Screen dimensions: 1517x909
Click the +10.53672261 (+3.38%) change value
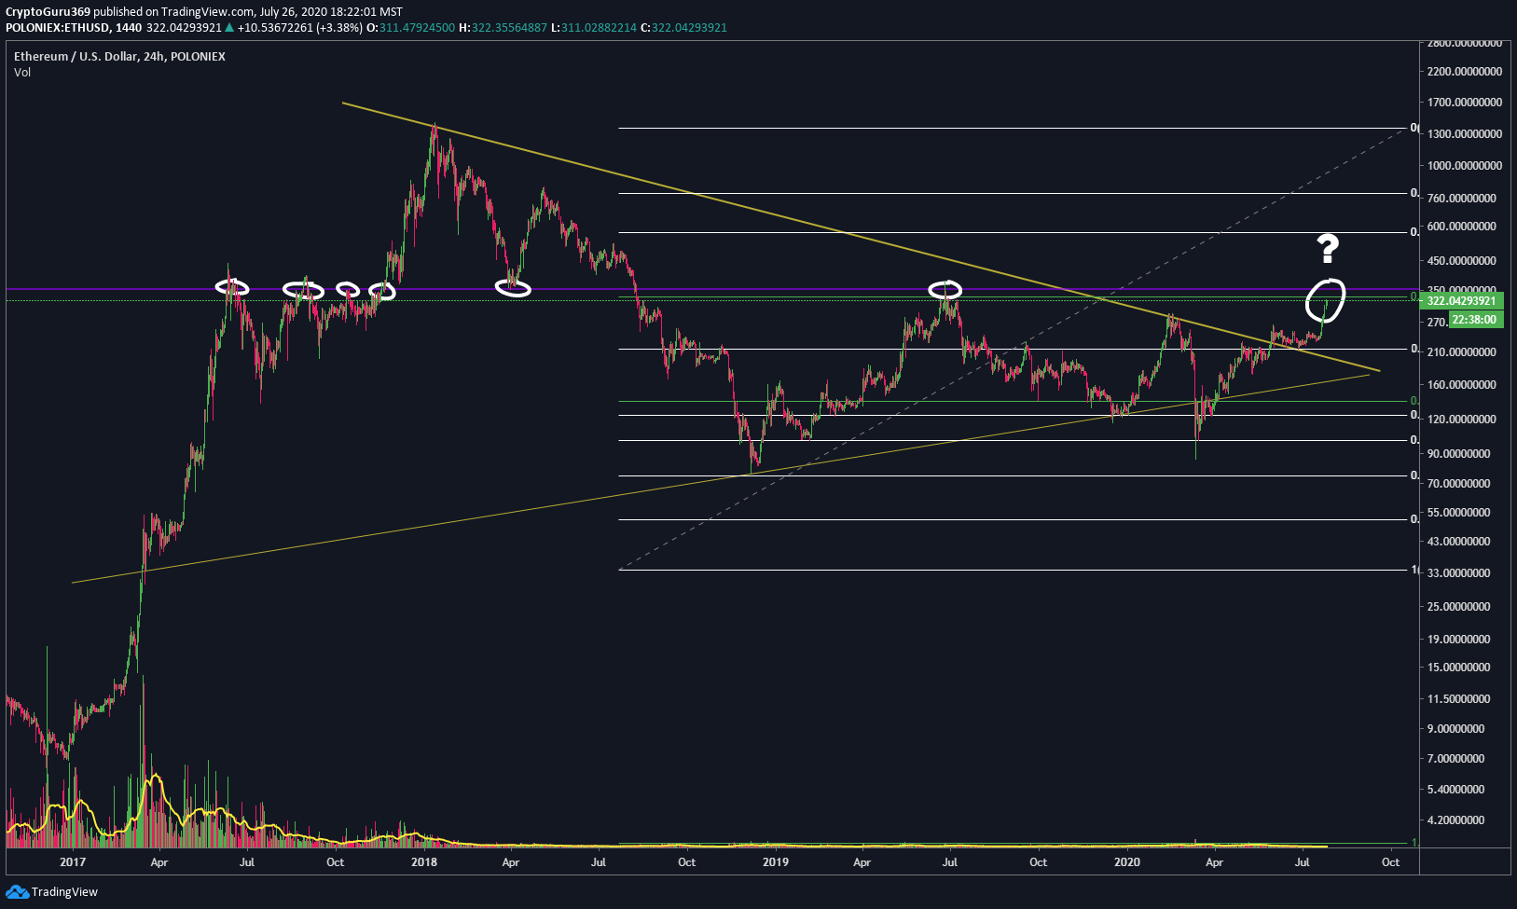point(299,28)
